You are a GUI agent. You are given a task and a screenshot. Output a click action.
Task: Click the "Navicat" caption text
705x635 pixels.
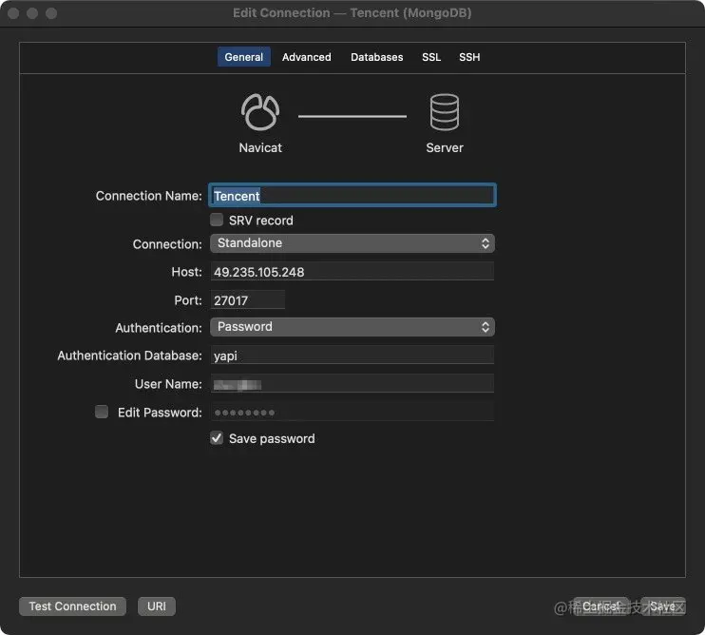pos(260,147)
